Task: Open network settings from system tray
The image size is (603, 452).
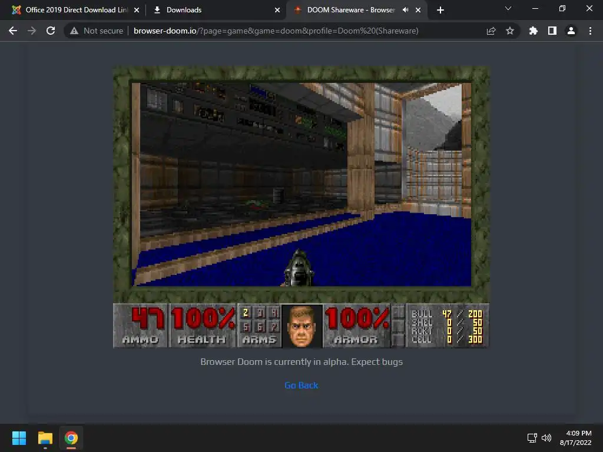Action: pos(532,438)
